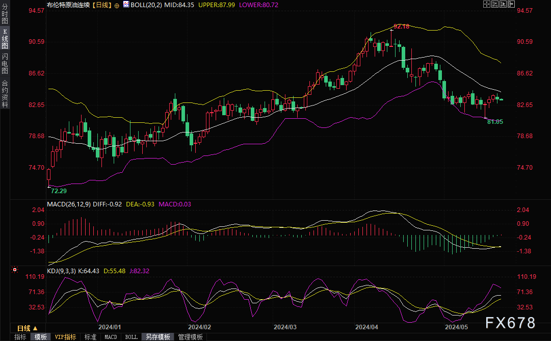Click the crosshair icon in top-right toolbar

click(487, 4)
